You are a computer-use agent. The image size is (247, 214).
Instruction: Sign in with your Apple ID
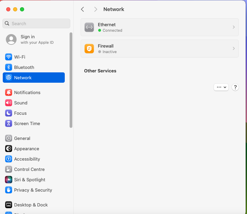(x=28, y=39)
